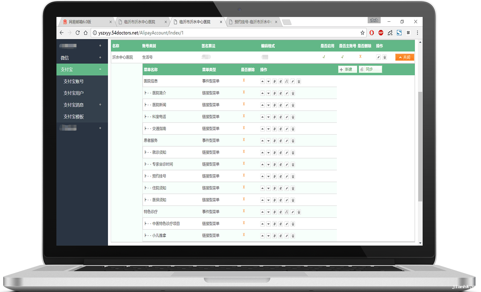Delete the 交通指南 menu via its trash icon
Screen dimensions: 481x292
293,129
